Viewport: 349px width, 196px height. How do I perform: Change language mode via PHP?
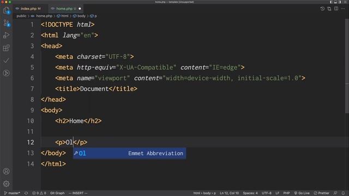(286, 193)
